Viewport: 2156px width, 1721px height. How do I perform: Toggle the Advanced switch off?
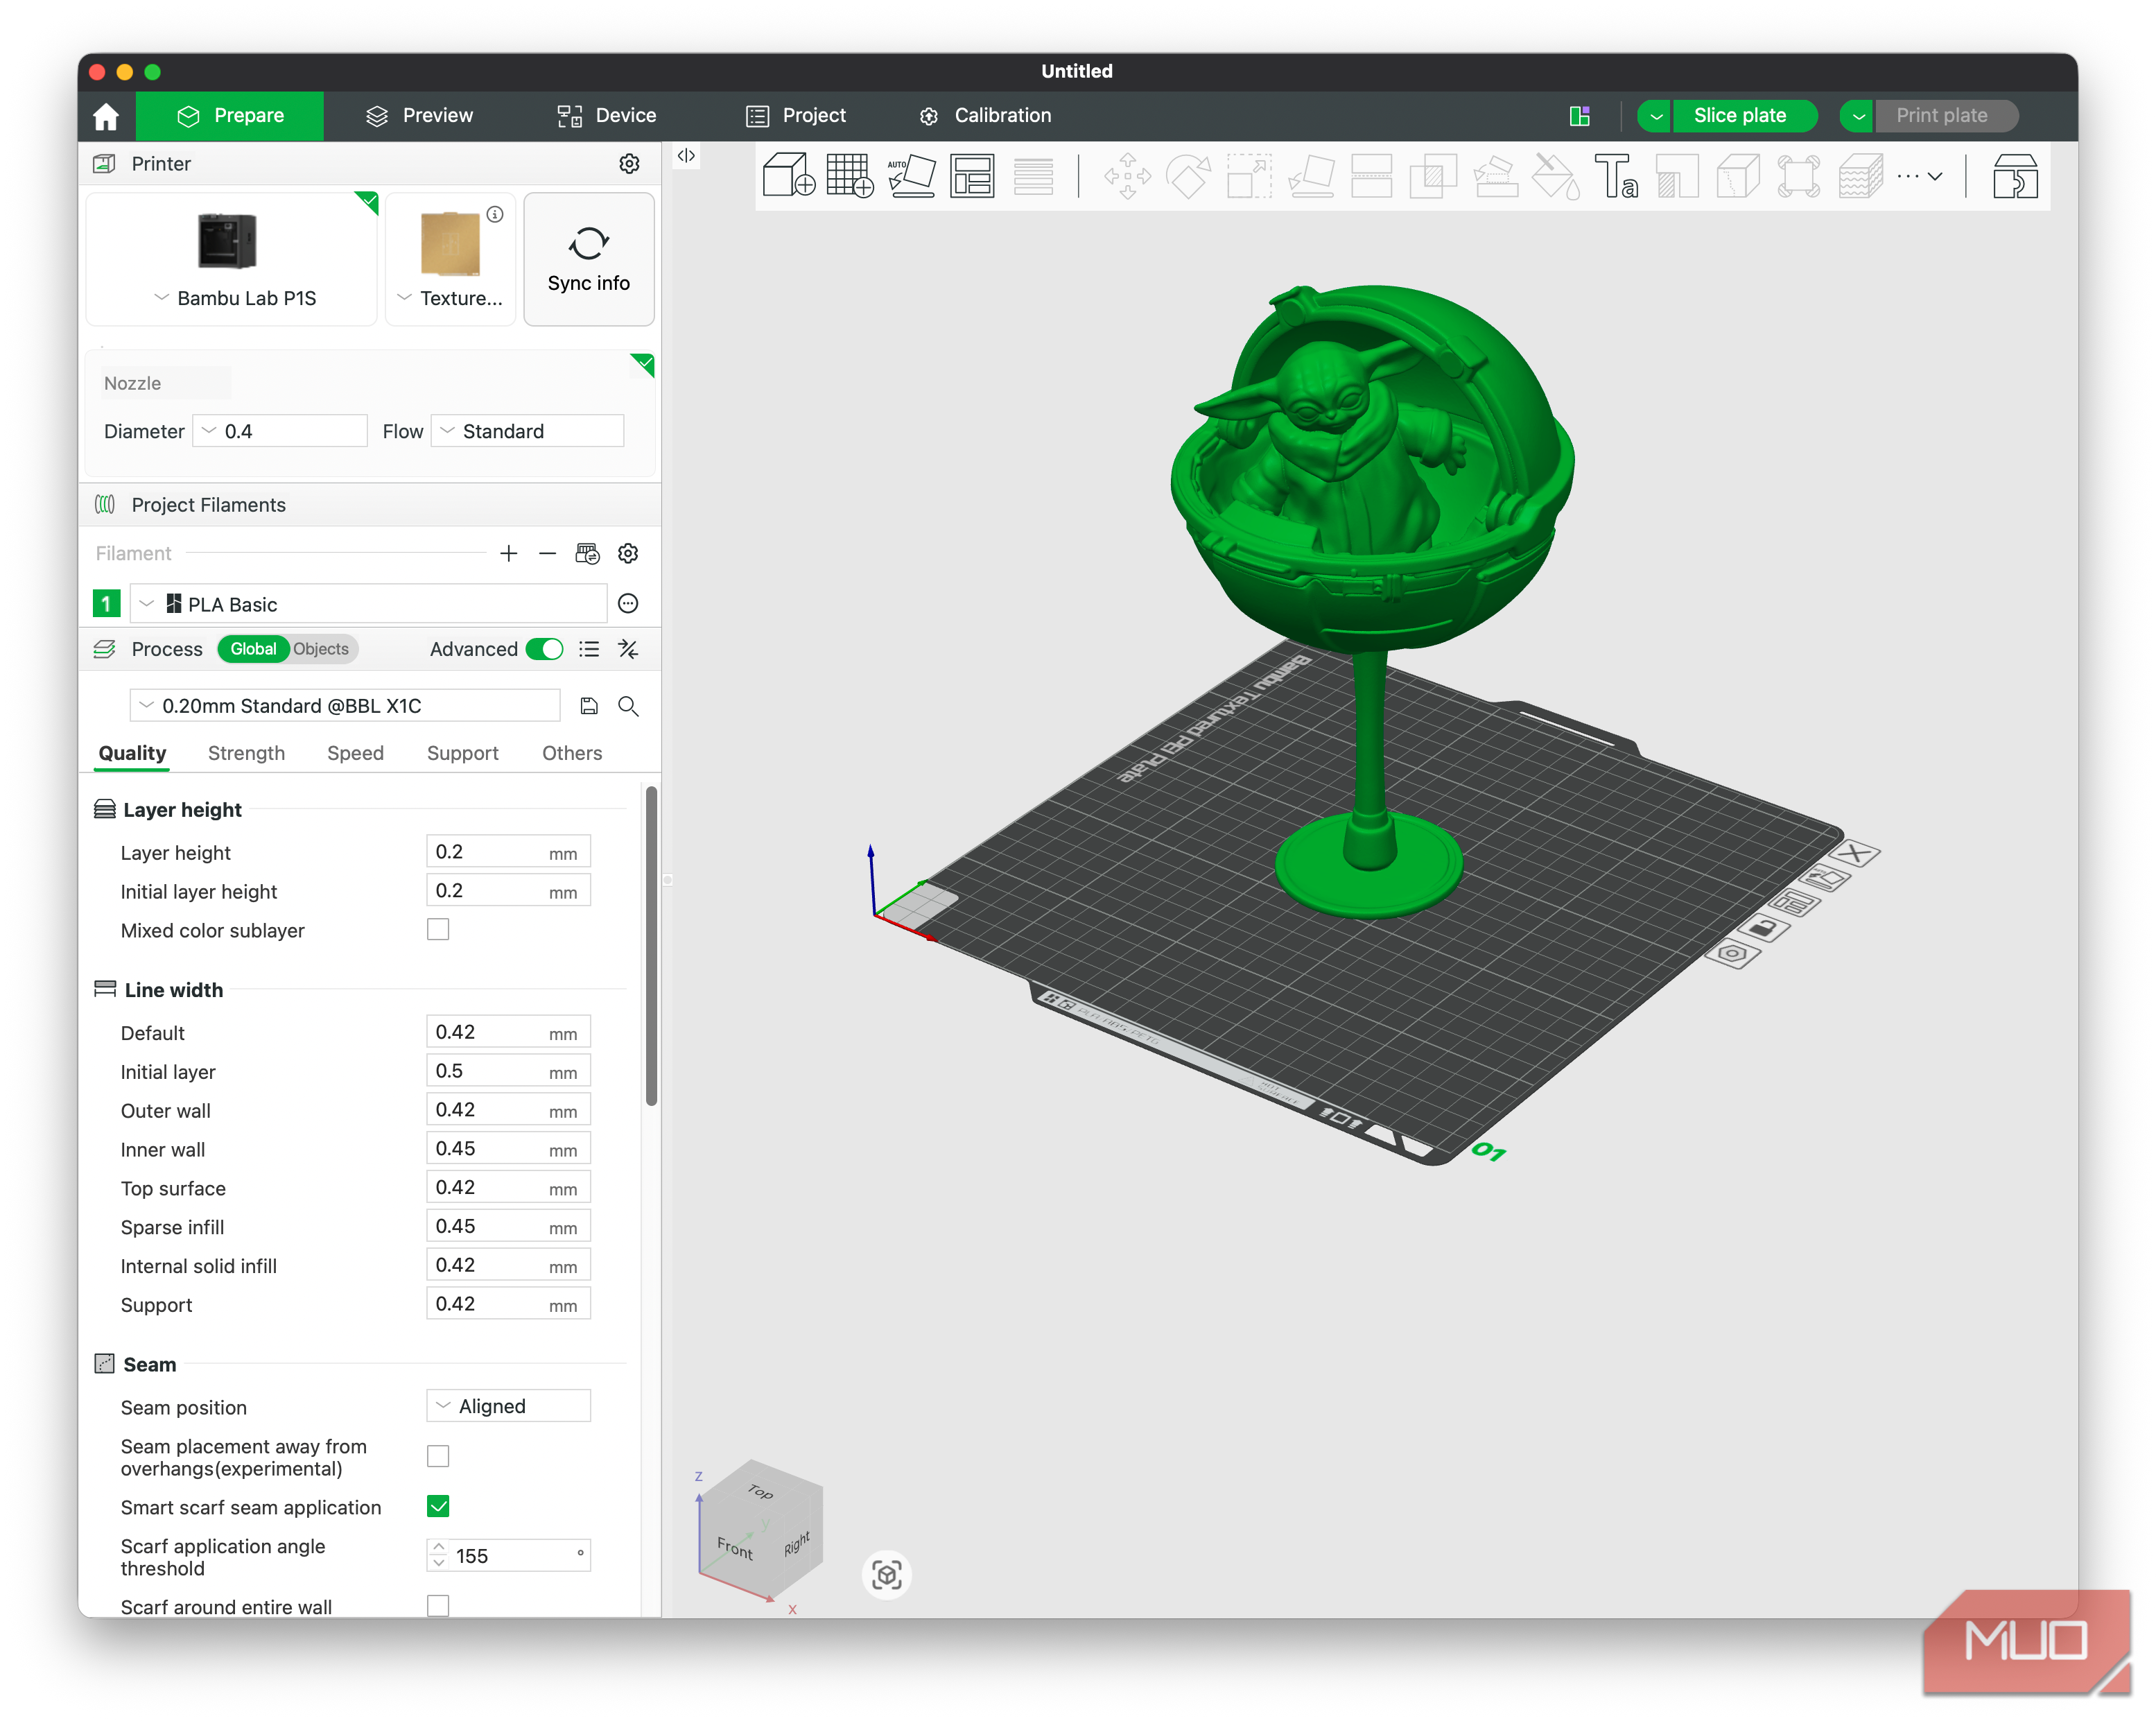click(x=544, y=649)
